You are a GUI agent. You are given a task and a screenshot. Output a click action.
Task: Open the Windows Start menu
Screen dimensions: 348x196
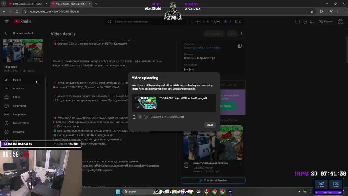tap(118, 192)
